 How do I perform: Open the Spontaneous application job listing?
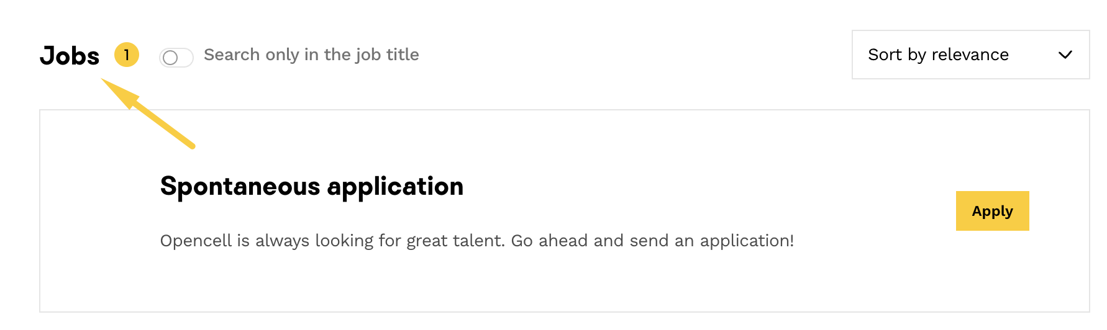click(x=311, y=187)
